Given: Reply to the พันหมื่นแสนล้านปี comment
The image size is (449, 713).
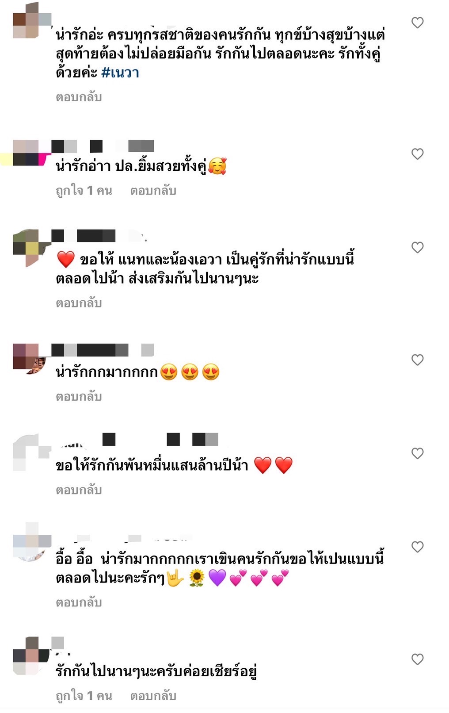Looking at the screenshot, I should click(79, 490).
